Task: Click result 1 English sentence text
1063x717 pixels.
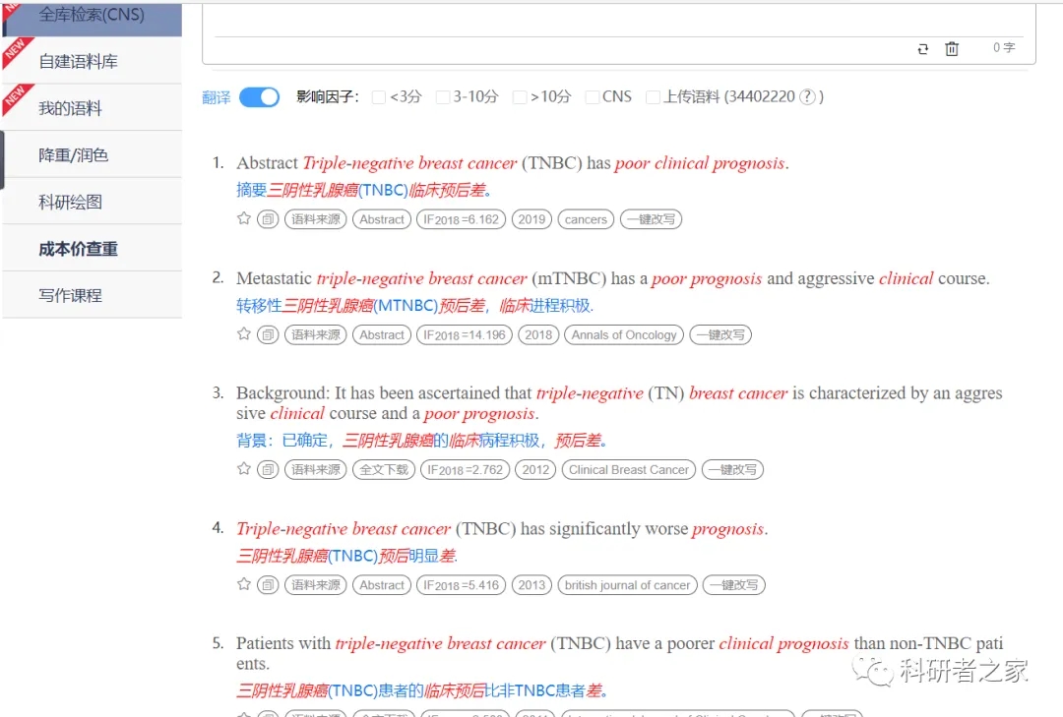Action: point(513,163)
